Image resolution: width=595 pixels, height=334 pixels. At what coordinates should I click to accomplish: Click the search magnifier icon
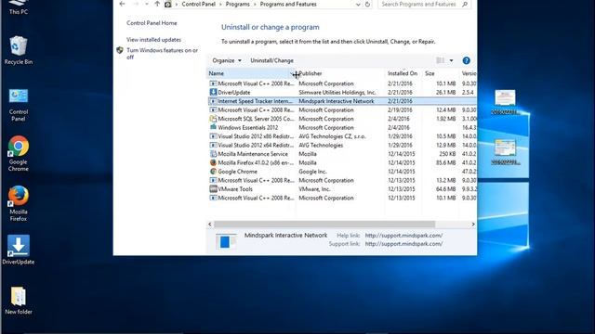[x=465, y=4]
